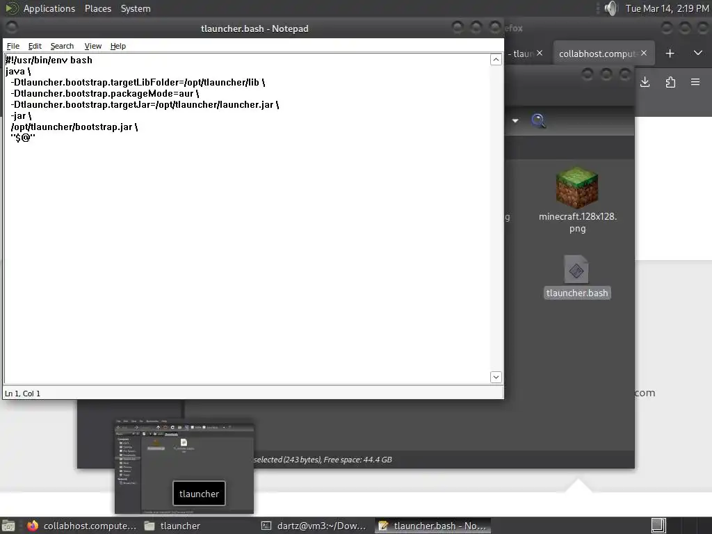Open the View menu in Notepad

click(x=92, y=46)
